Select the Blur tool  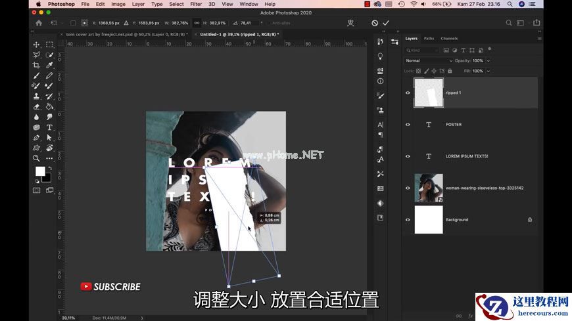[36, 117]
